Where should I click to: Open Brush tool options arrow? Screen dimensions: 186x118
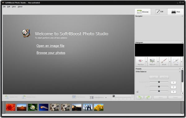(170, 62)
